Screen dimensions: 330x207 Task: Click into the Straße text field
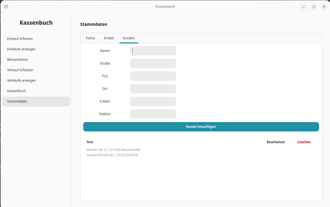pyautogui.click(x=153, y=64)
